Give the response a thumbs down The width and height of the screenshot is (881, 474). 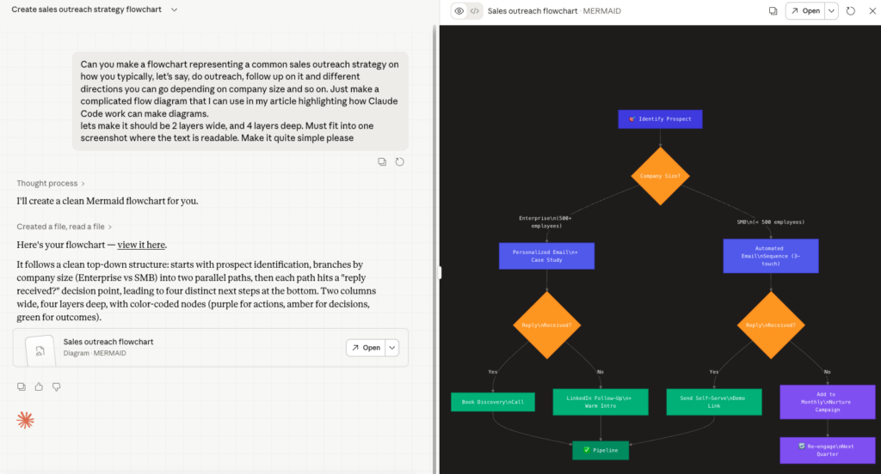point(56,386)
